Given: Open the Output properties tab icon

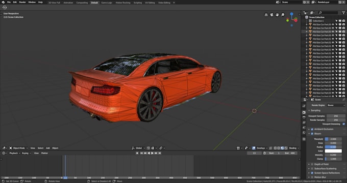Looking at the screenshot, I should 304,117.
